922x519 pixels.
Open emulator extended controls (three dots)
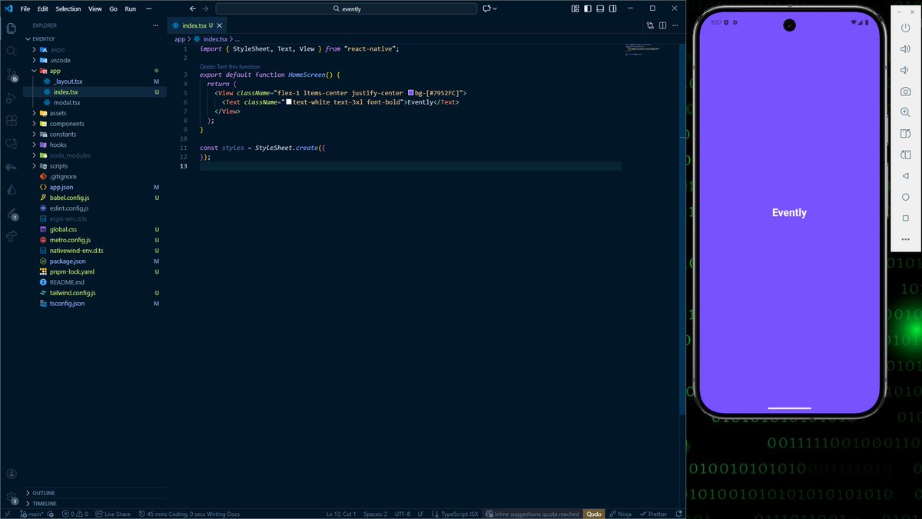(x=905, y=239)
